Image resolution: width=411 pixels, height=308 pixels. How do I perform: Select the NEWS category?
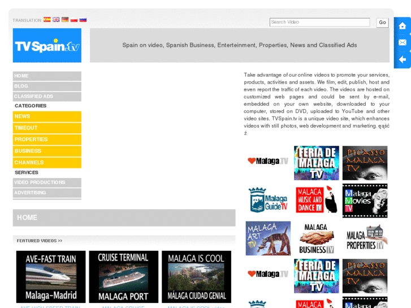coord(47,116)
